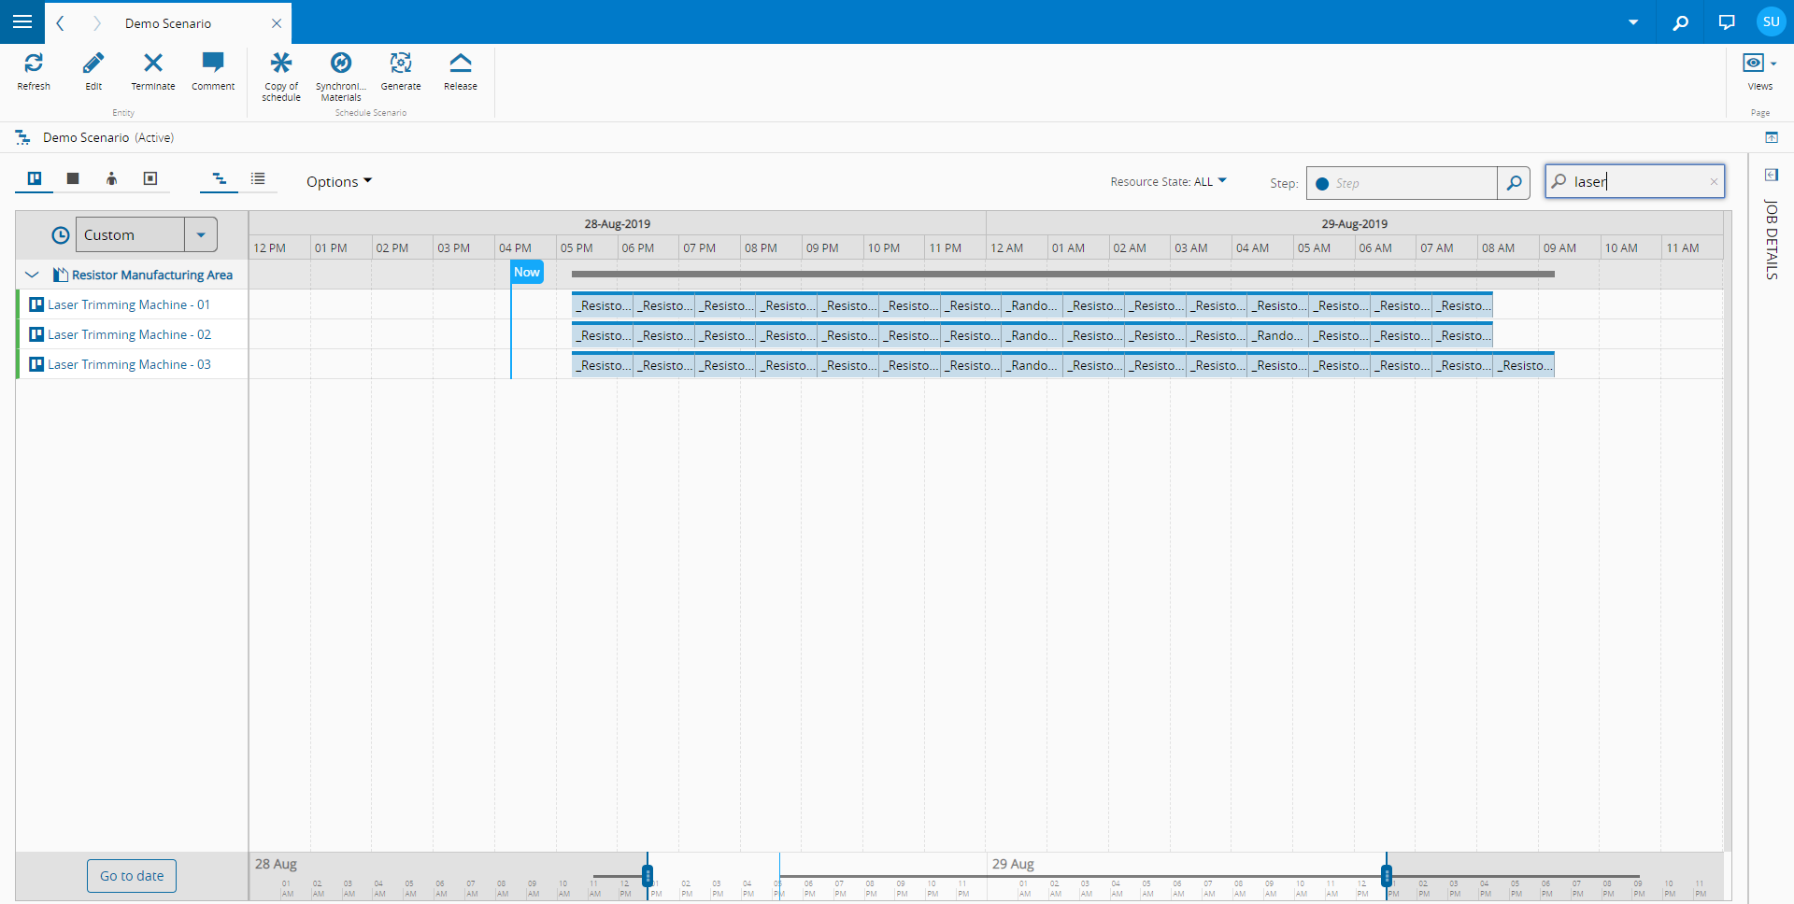This screenshot has height=904, width=1794.
Task: Click the Edit pencil icon
Action: click(x=93, y=64)
